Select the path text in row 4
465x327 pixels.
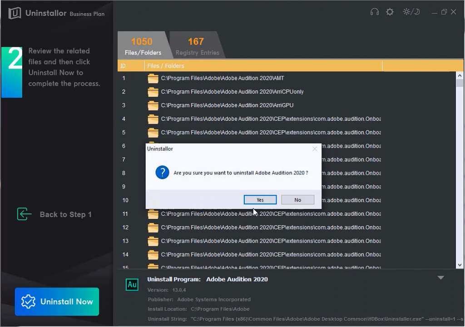[271, 119]
